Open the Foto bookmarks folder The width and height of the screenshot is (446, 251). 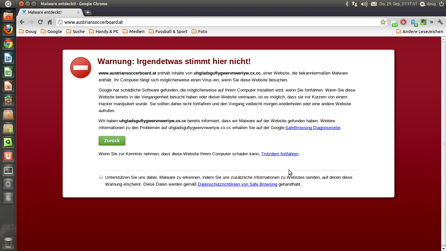[199, 31]
